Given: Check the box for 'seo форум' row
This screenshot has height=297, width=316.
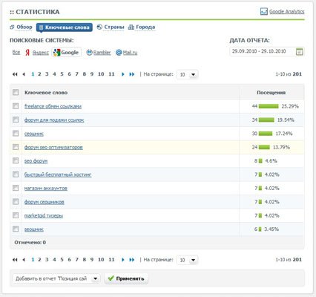Looking at the screenshot, I should [x=16, y=161].
